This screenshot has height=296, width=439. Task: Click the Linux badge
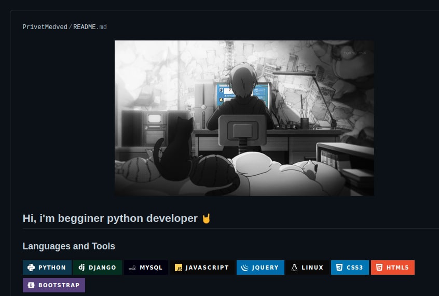coord(308,267)
